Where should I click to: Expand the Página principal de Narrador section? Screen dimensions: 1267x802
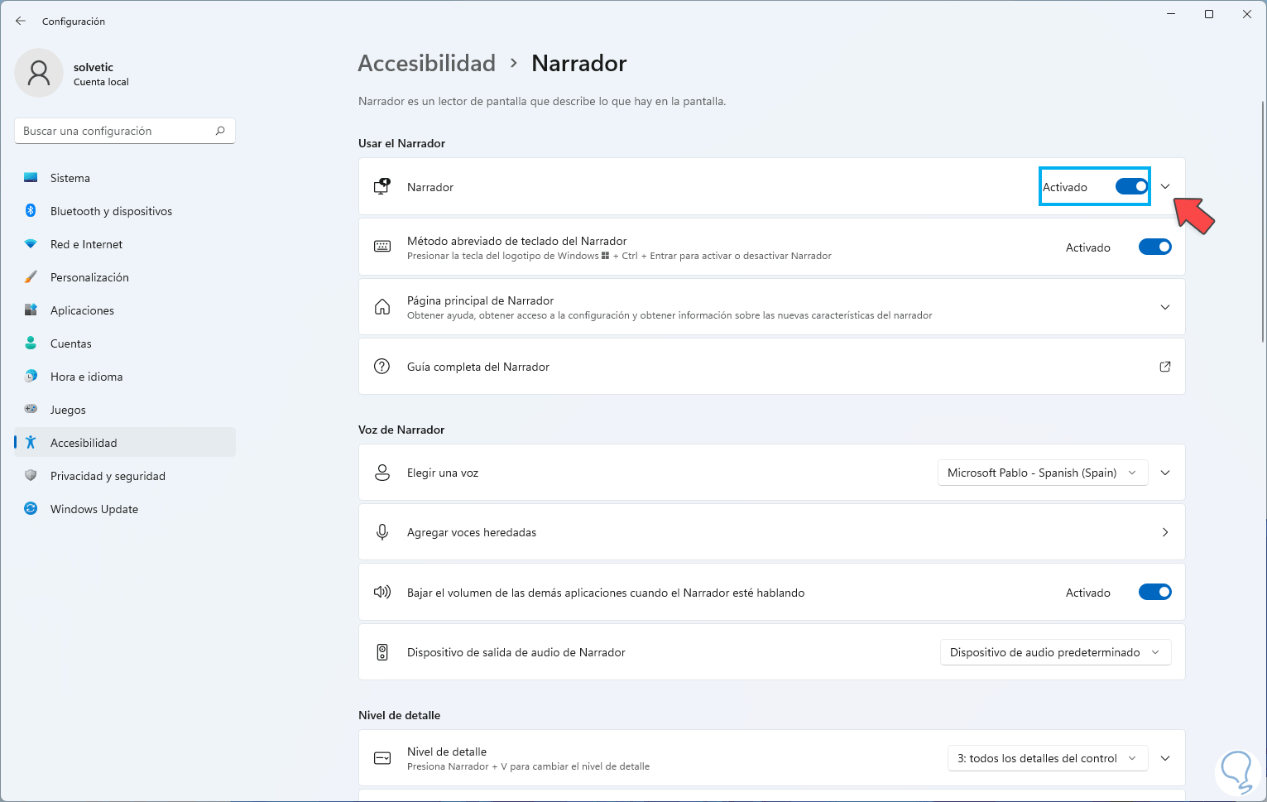tap(1165, 307)
